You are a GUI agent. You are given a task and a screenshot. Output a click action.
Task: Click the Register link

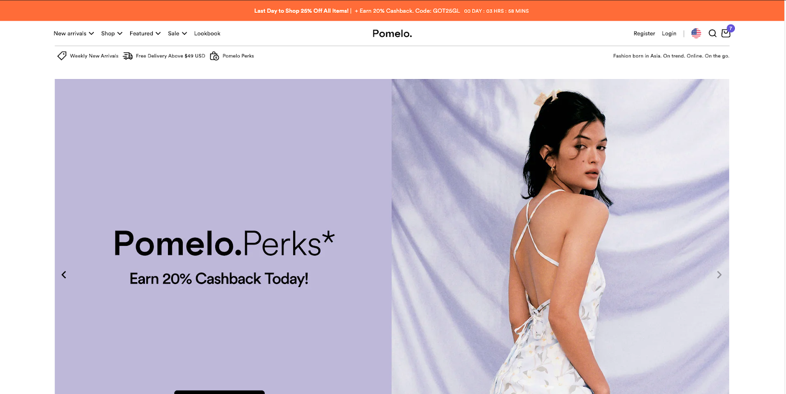(644, 33)
